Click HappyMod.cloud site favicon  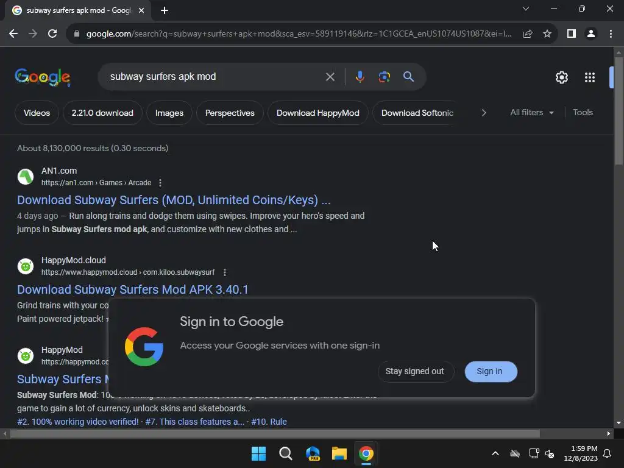click(x=26, y=266)
